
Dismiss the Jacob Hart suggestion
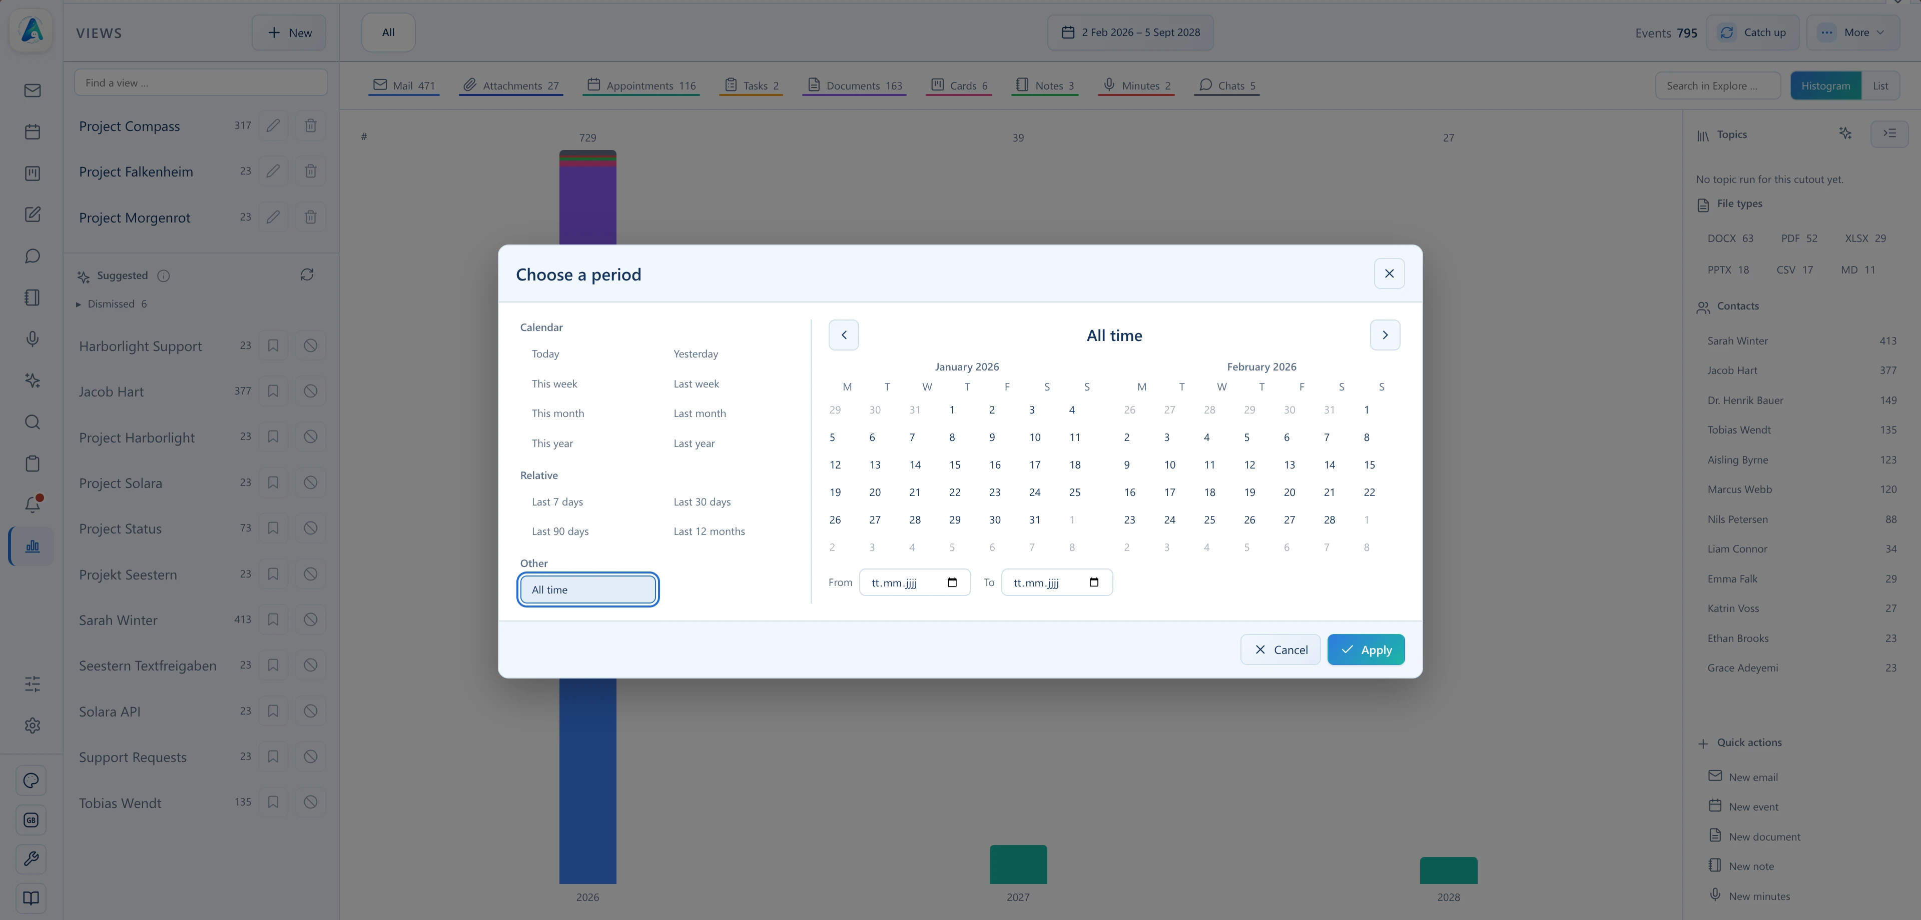(310, 391)
